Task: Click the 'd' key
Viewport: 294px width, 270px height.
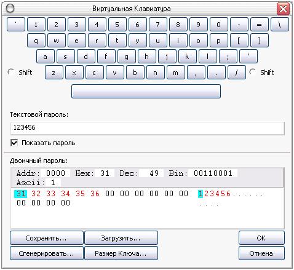Action: pyautogui.click(x=86, y=56)
